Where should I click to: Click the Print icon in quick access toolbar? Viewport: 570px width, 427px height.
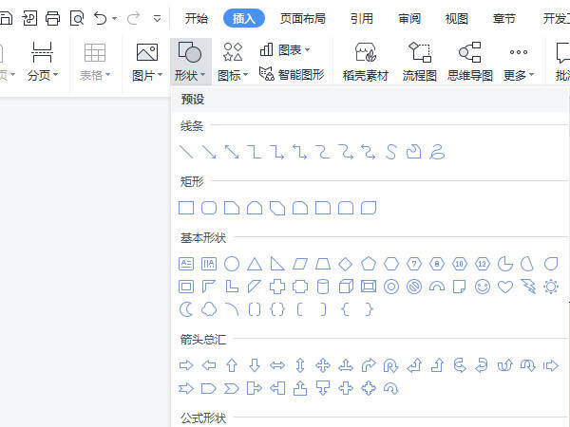(x=52, y=18)
